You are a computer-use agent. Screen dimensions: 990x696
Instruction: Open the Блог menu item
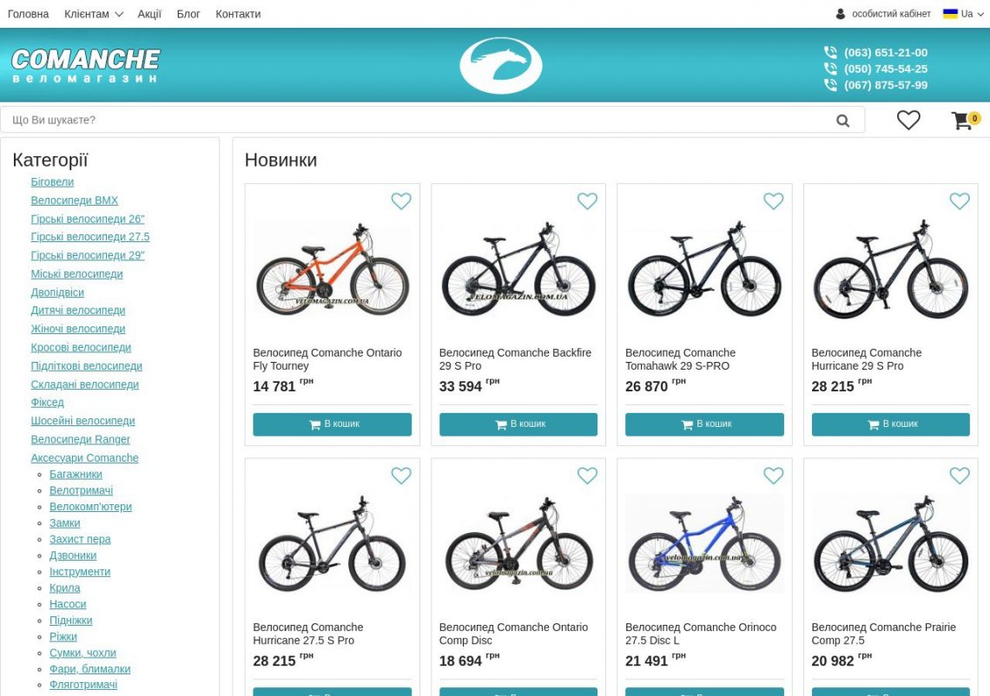click(x=188, y=14)
